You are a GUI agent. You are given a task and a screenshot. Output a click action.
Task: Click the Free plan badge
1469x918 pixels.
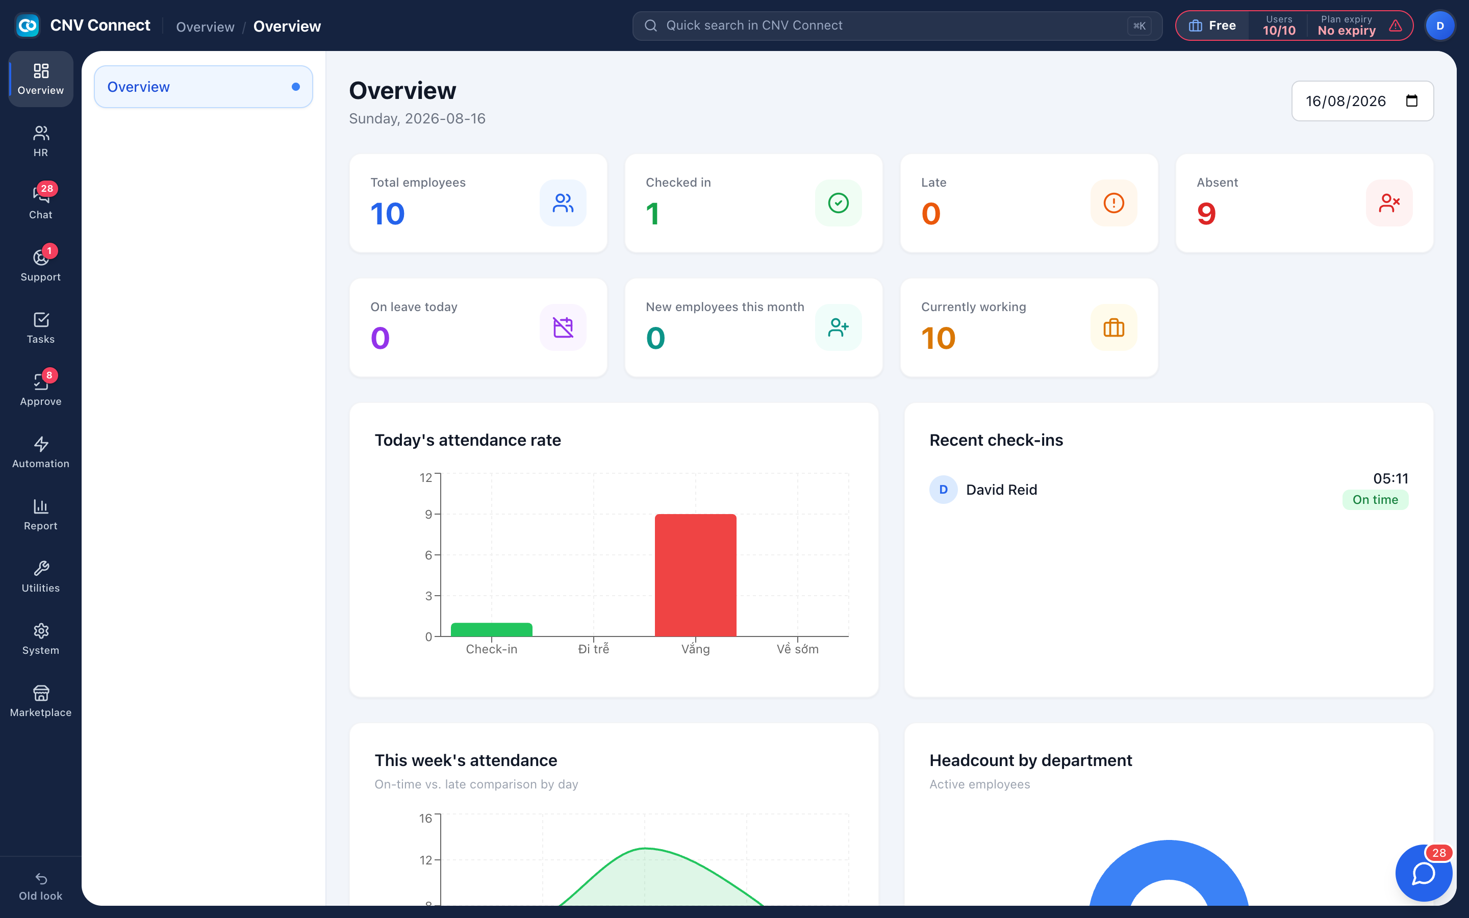1212,25
